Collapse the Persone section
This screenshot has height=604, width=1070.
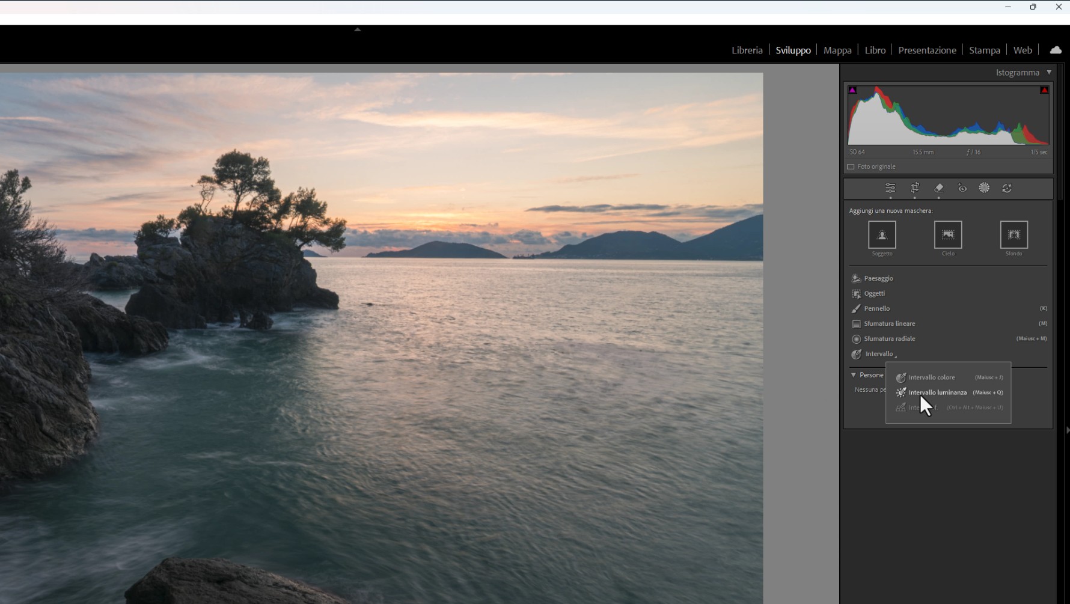(x=854, y=375)
